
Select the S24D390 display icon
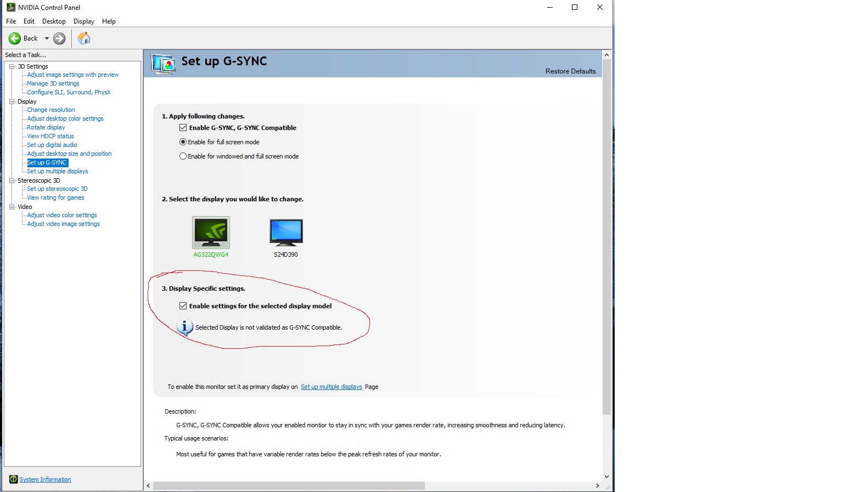[286, 232]
